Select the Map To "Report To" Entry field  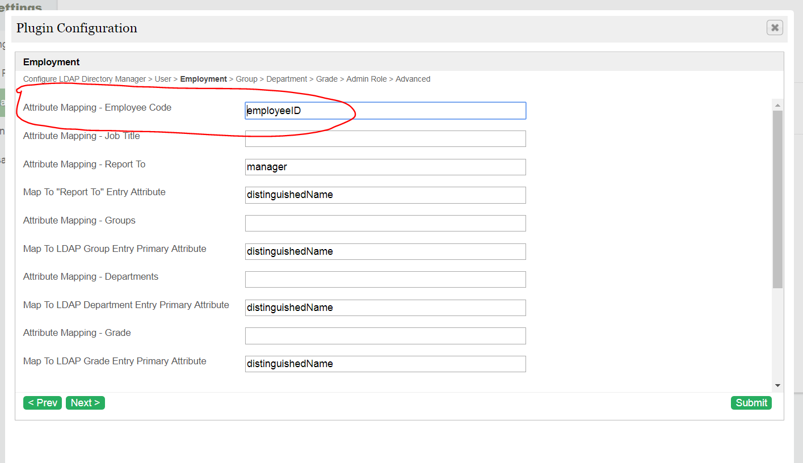point(385,195)
